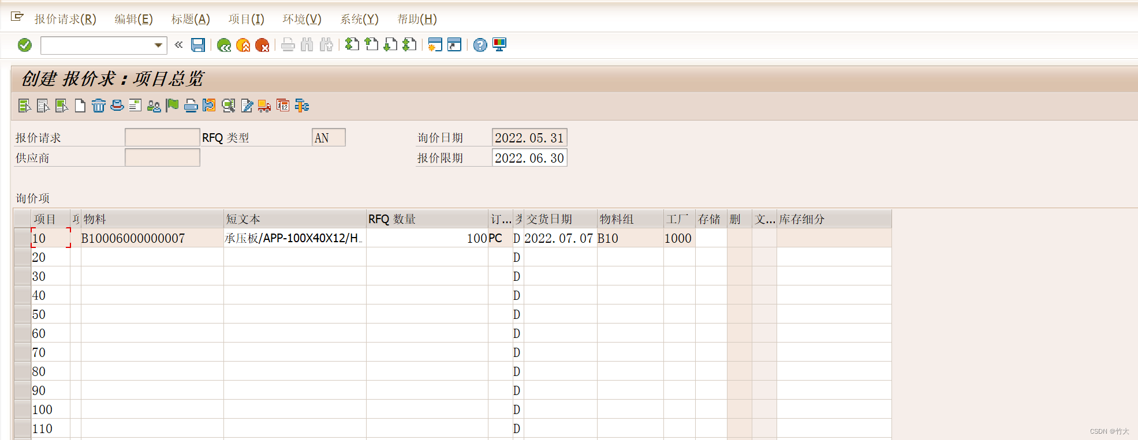This screenshot has width=1138, height=440.
Task: Click the 询价日期 field 2022.05.31
Action: 529,137
